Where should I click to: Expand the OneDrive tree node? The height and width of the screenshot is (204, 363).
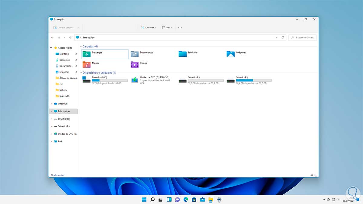coord(51,104)
